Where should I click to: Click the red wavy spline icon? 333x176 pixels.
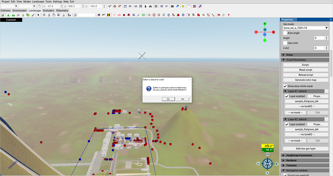click(119, 15)
